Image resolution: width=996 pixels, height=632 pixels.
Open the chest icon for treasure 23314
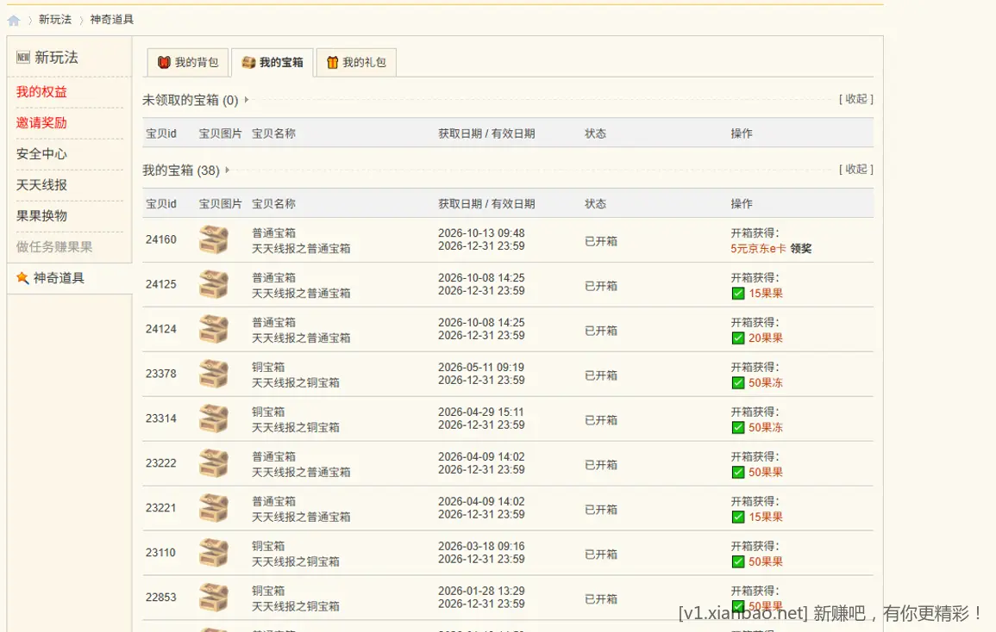[214, 418]
